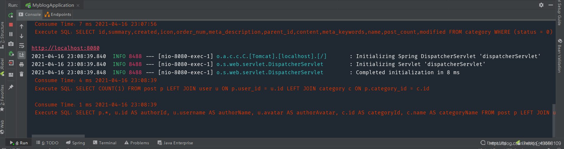Pin the run tab with the pin icon
The width and height of the screenshot is (564, 149).
[11, 87]
